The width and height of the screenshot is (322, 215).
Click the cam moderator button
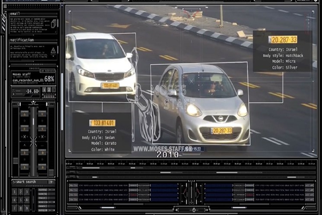(48, 71)
